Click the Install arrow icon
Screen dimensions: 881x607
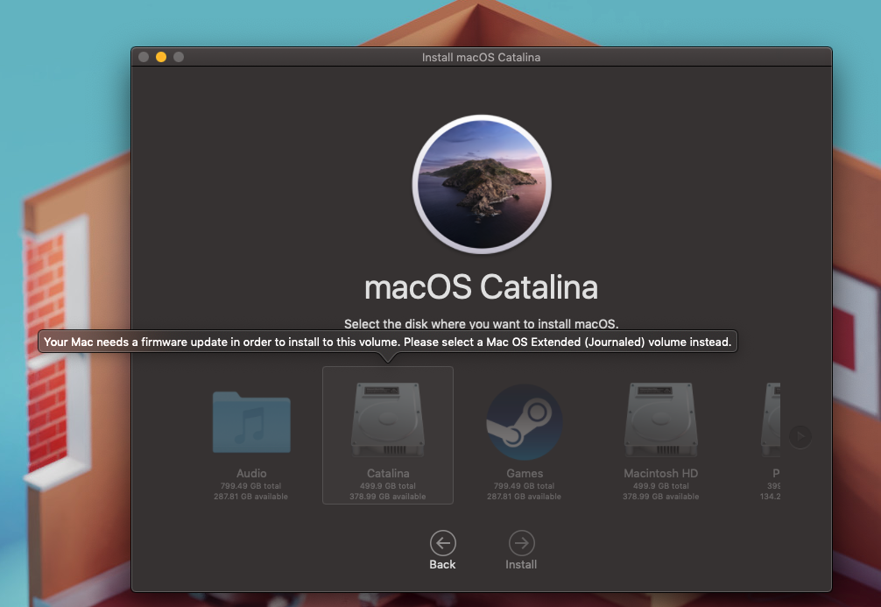tap(521, 543)
